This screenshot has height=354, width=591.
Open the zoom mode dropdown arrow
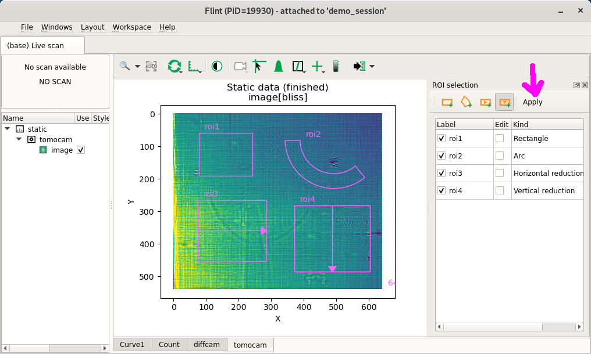(x=138, y=67)
